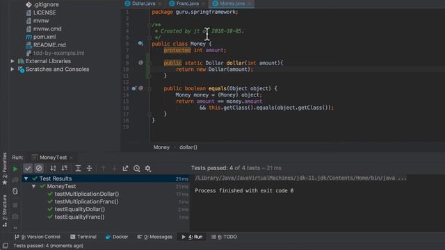This screenshot has height=250, width=445.
Task: Rerun MoneyTest with green play icon
Action: click(15, 169)
